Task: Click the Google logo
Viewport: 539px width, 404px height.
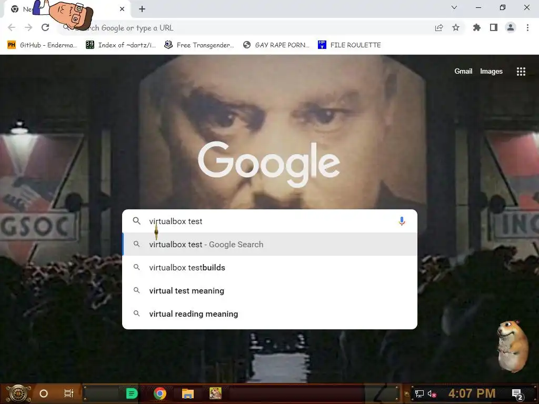Action: click(269, 164)
